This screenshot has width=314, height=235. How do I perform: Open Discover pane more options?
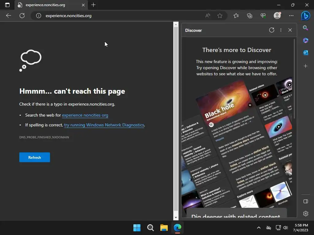(x=281, y=30)
